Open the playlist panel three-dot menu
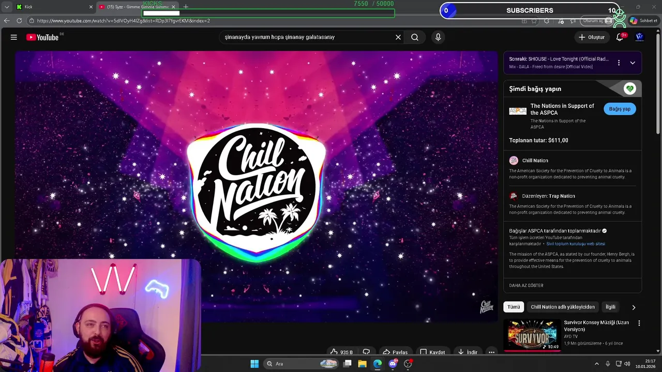Screen dimensions: 662x372 coord(619,63)
